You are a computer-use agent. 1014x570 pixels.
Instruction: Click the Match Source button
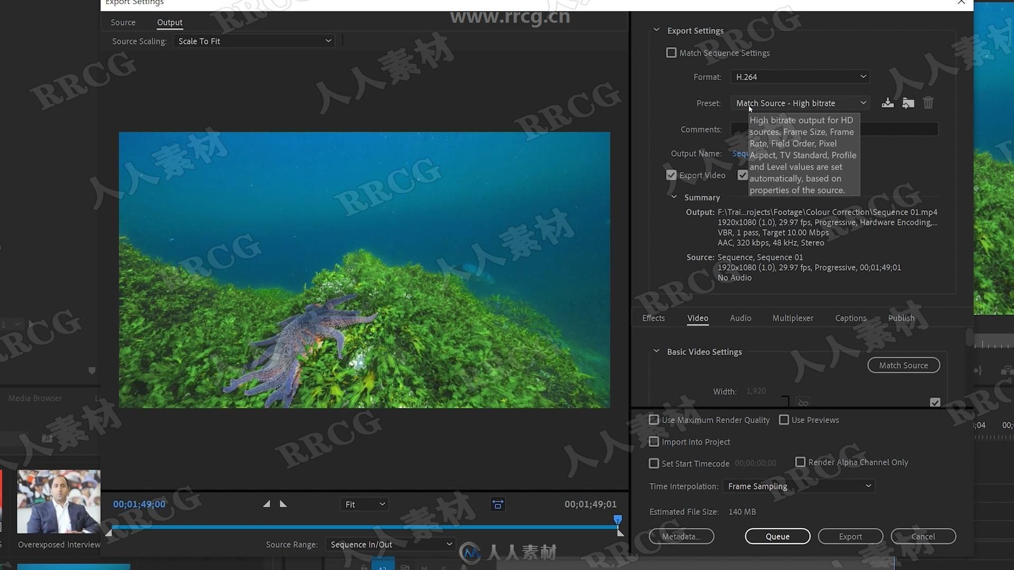(903, 365)
